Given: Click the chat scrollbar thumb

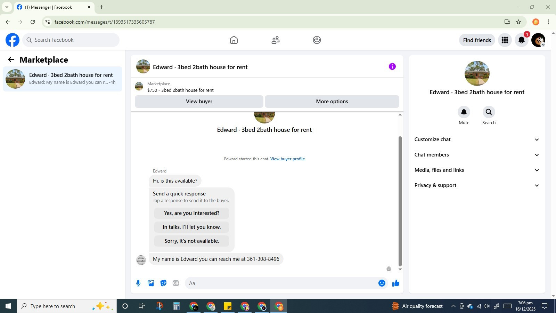Looking at the screenshot, I should click(x=400, y=201).
